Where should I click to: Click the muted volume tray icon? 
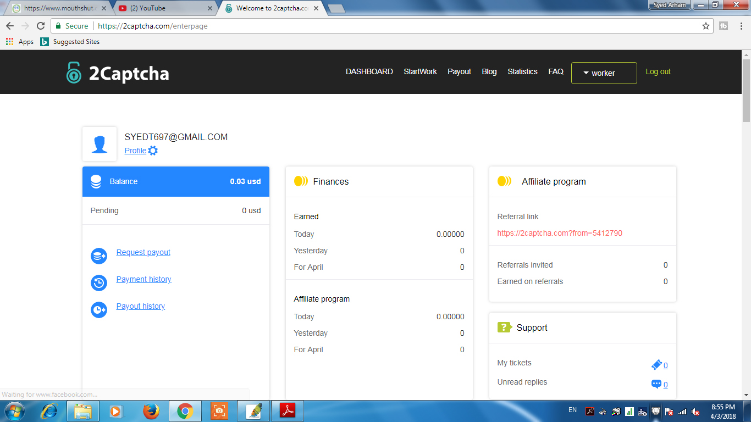click(x=695, y=411)
